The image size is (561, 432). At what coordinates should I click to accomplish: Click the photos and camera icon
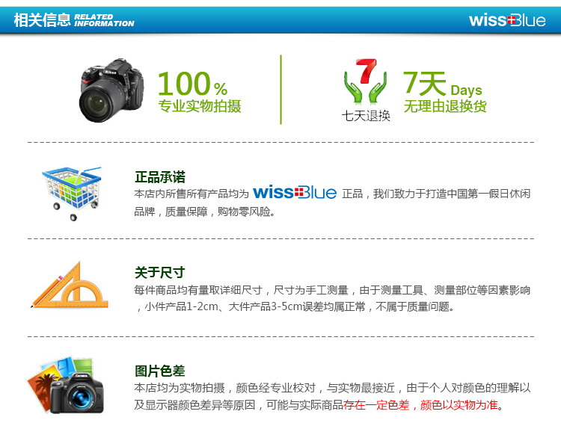point(66,385)
